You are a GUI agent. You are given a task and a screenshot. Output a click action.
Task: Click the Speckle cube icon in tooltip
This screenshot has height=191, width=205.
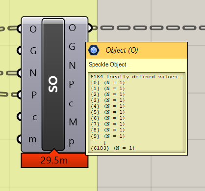(x=94, y=50)
